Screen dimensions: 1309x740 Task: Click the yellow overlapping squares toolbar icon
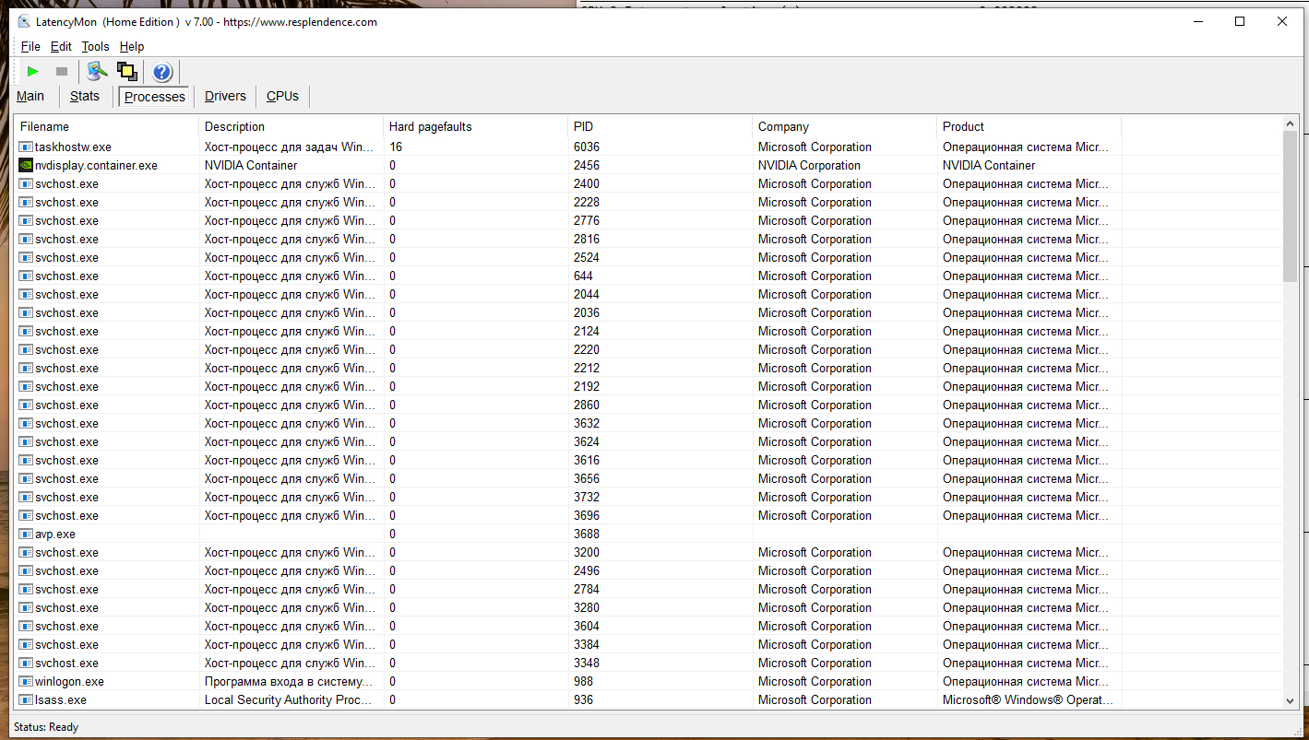click(x=126, y=71)
